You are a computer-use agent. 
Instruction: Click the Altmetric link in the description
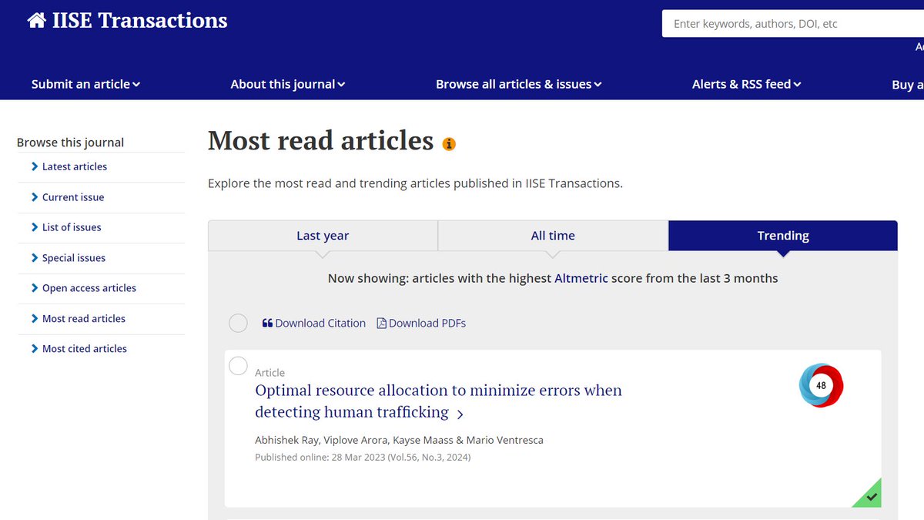(x=581, y=278)
